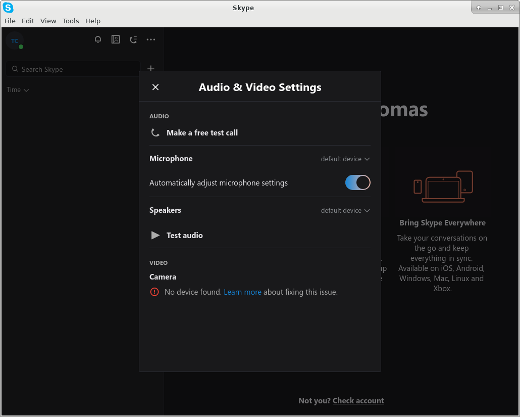Click the Test audio play icon
The width and height of the screenshot is (520, 417).
click(x=155, y=236)
